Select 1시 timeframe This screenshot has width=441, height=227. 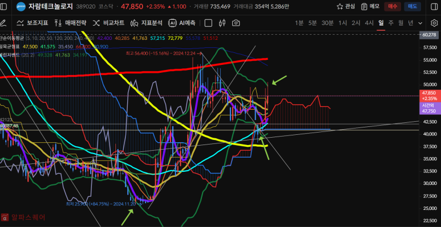tap(342, 23)
